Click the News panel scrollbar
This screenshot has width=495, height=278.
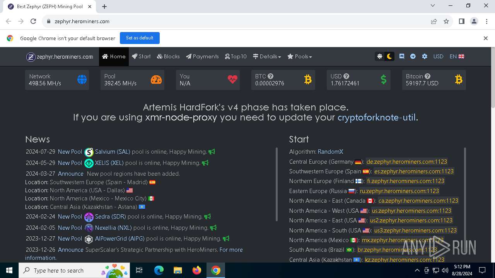pyautogui.click(x=277, y=184)
